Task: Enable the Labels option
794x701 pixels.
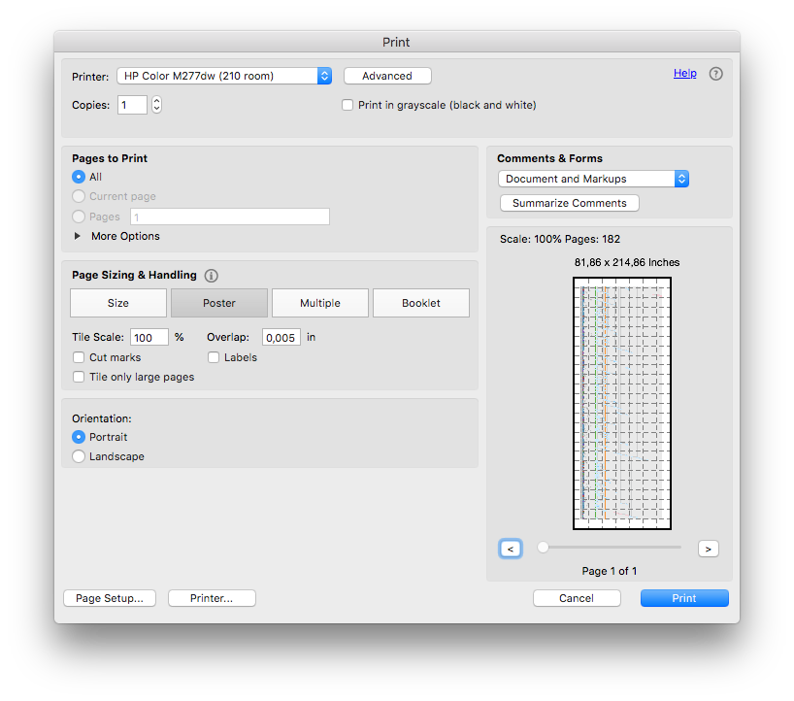Action: pos(214,357)
